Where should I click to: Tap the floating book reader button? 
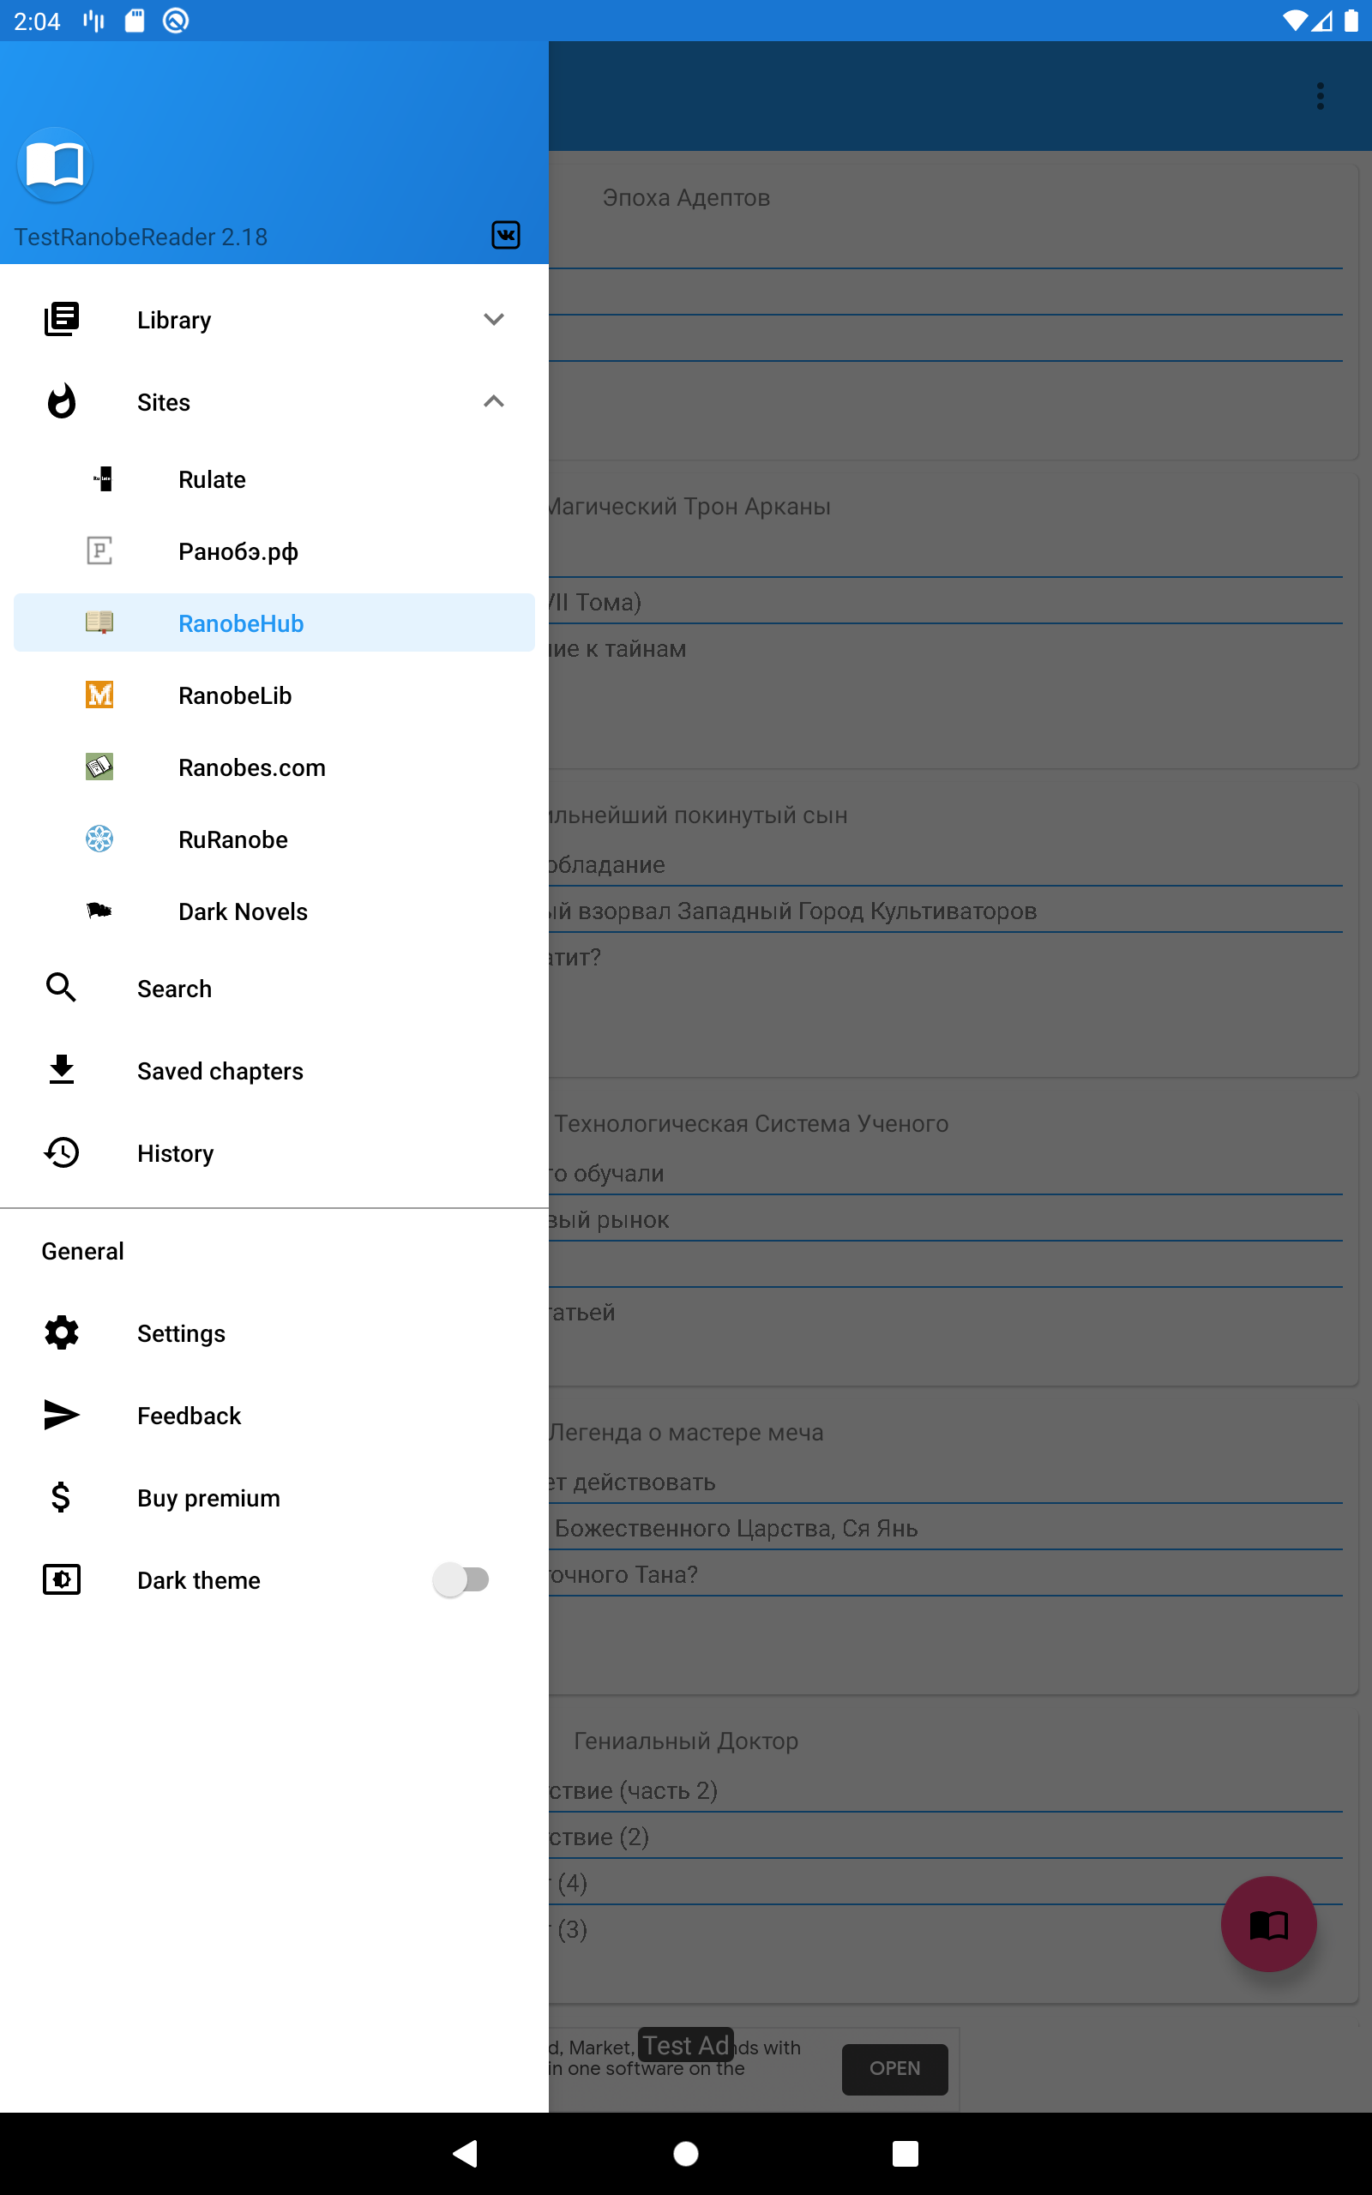tap(1268, 1923)
